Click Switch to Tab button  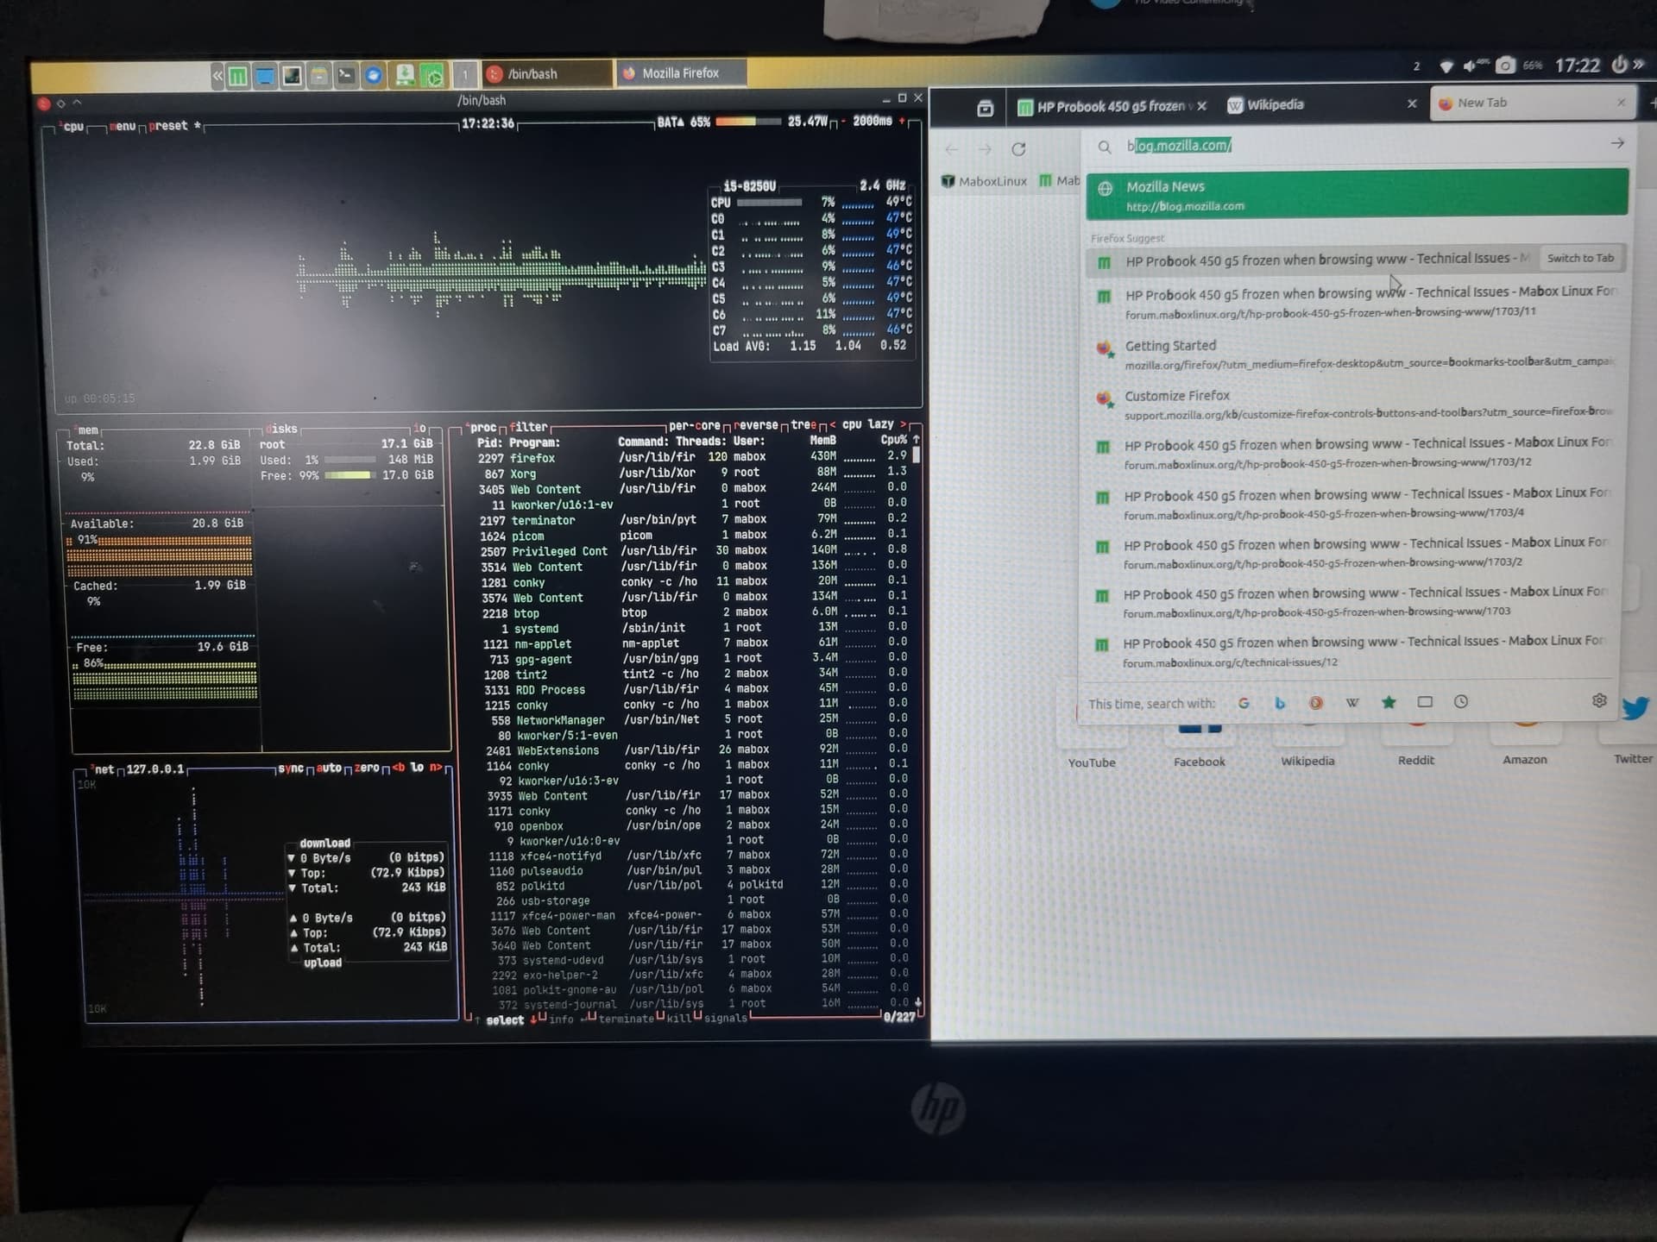1579,258
